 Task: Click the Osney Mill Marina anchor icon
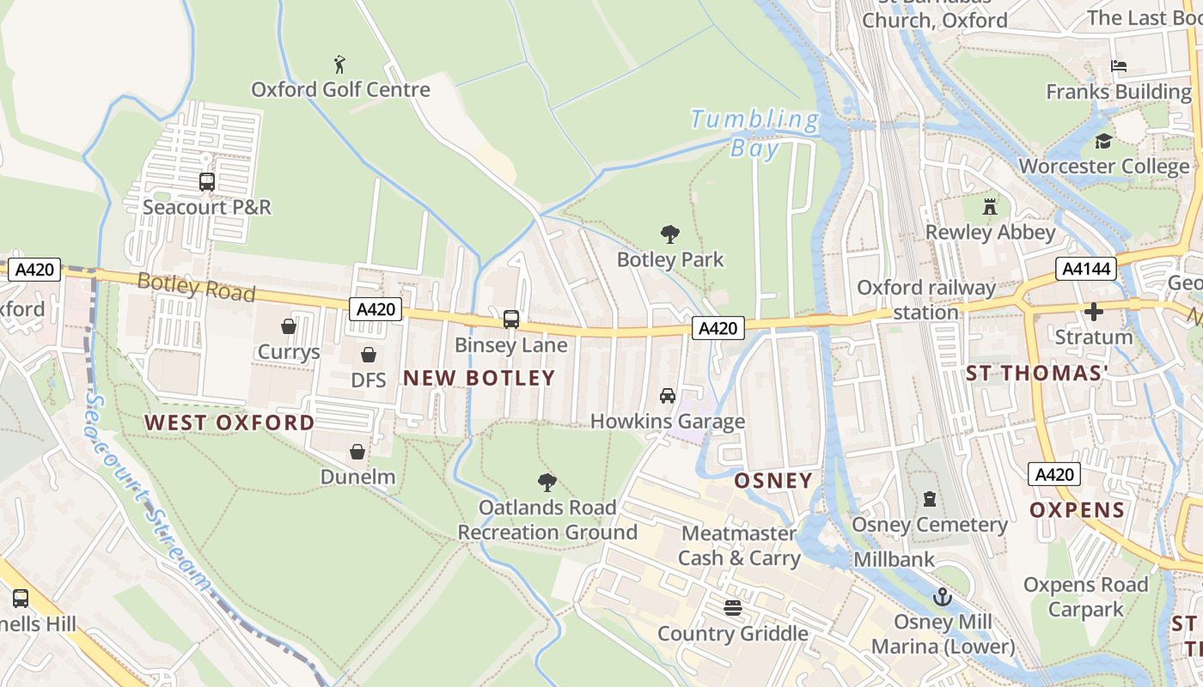click(x=943, y=596)
